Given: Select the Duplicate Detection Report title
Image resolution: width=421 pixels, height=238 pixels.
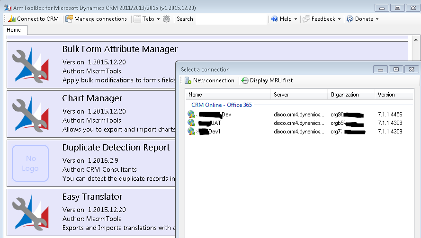Looking at the screenshot, I should click(x=116, y=148).
